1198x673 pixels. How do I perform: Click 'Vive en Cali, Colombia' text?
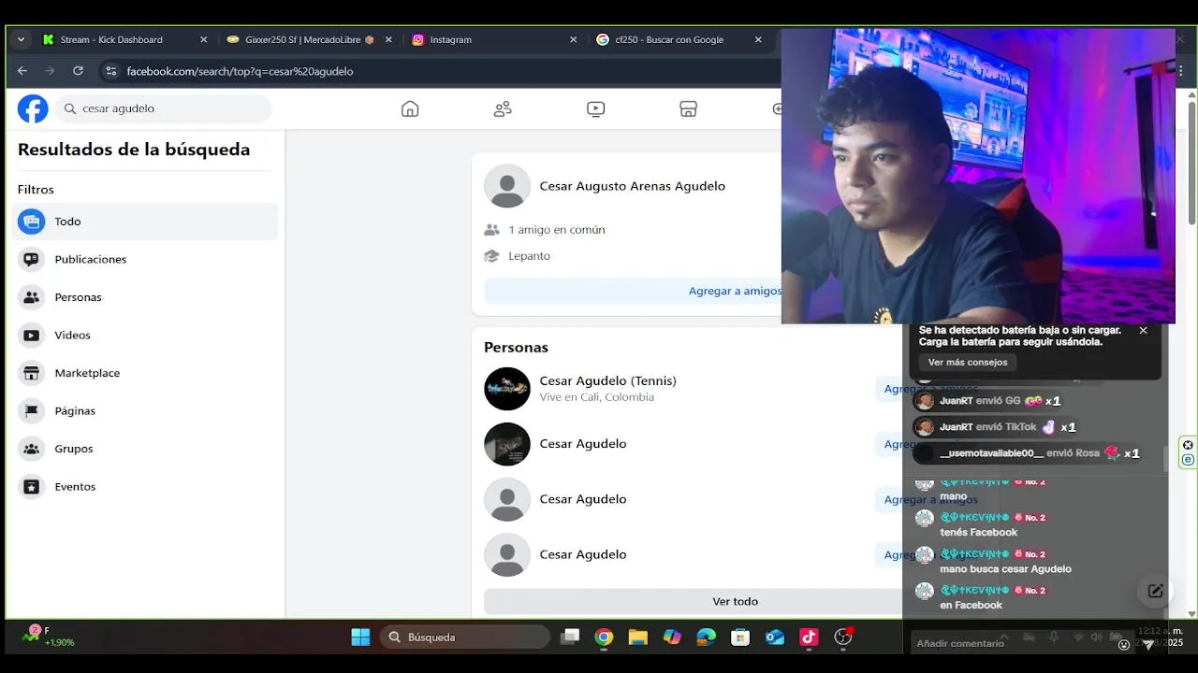596,397
